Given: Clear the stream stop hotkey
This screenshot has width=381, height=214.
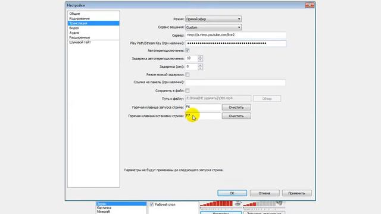Looking at the screenshot, I should pos(236,116).
